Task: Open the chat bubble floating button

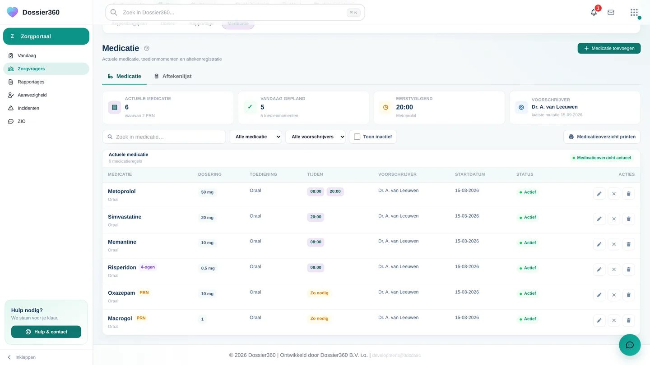Action: click(x=630, y=345)
